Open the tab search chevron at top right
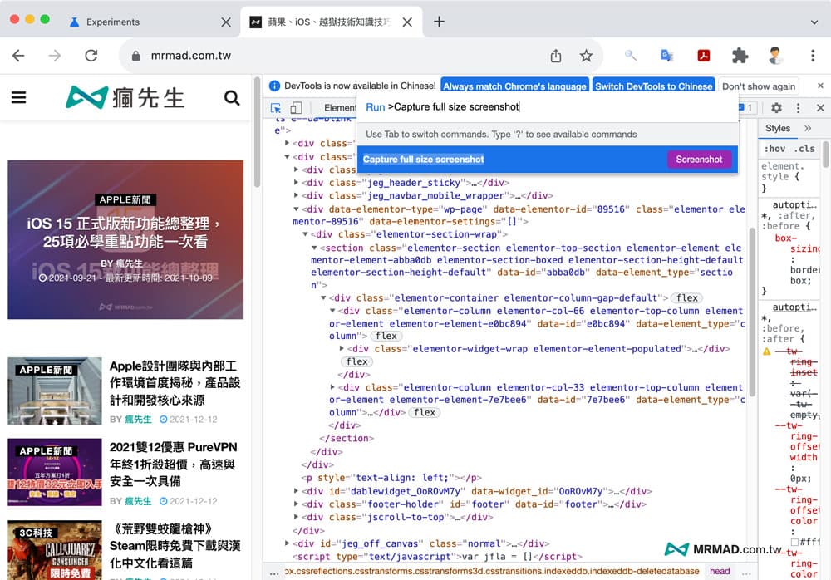Image resolution: width=831 pixels, height=580 pixels. [x=814, y=22]
